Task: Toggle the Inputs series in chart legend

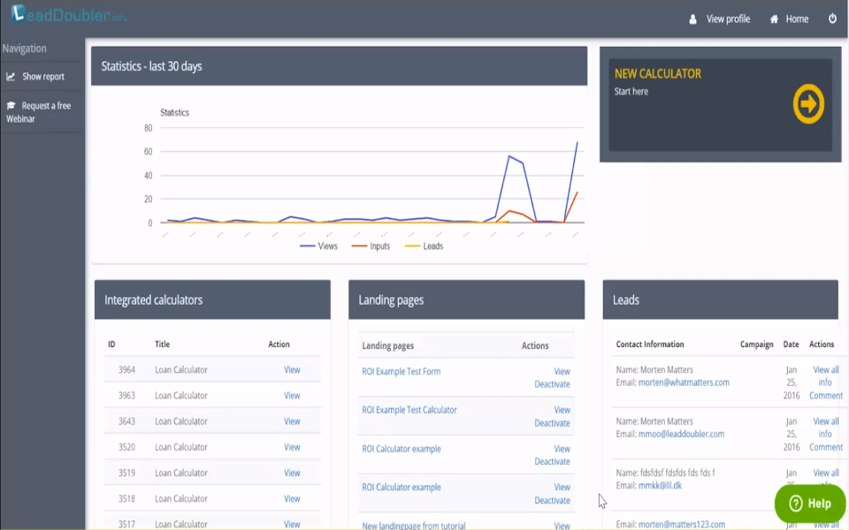Action: tap(371, 246)
